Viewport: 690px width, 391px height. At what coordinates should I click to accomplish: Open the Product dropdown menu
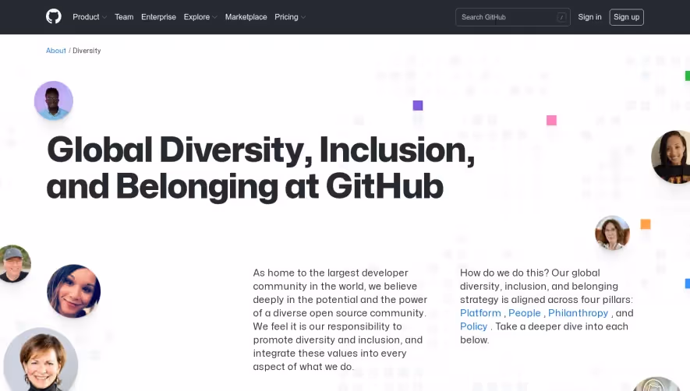(x=90, y=16)
